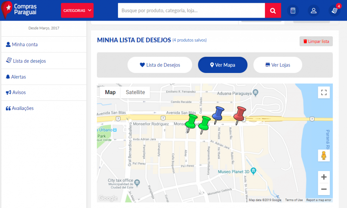Viewport: 347px width, 208px height.
Task: Click the Limpar lista button
Action: pyautogui.click(x=316, y=41)
